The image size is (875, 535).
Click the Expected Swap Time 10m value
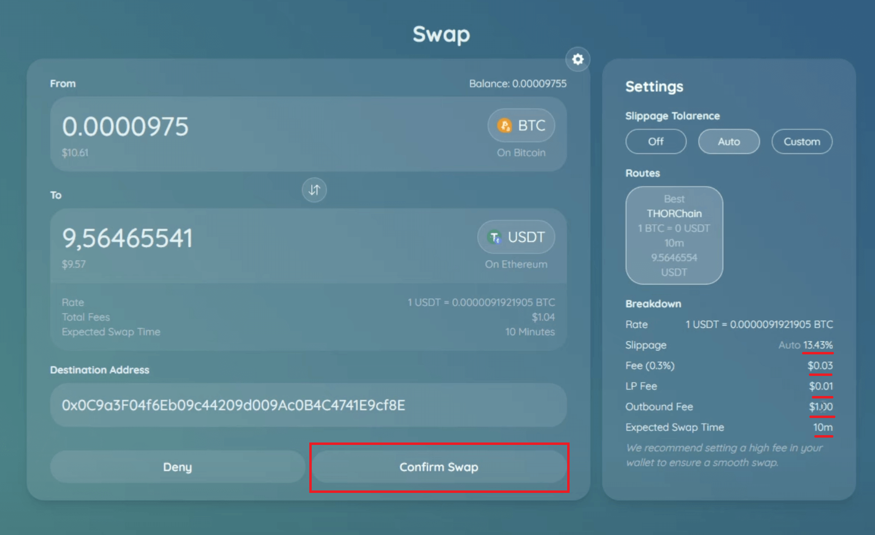pos(823,427)
